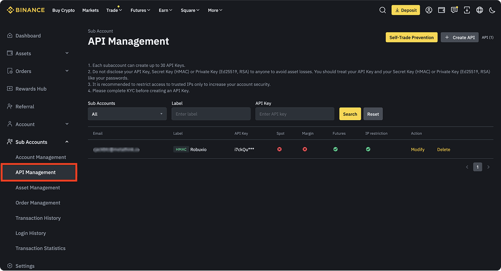Select Transaction History in the sidebar
501x271 pixels.
(38, 218)
